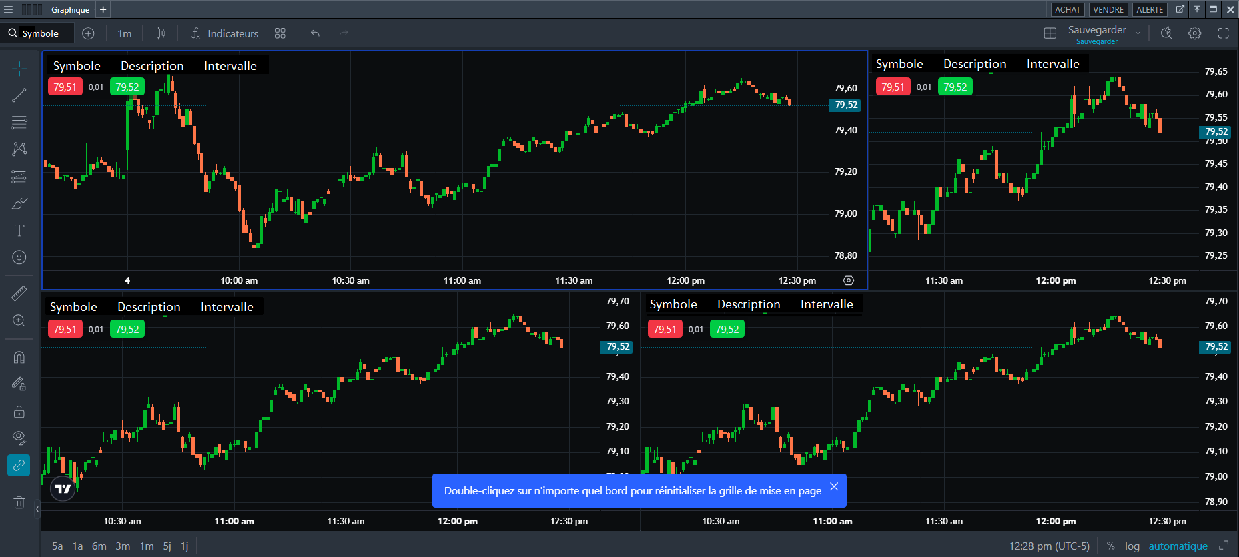
Task: Select the Text annotation tool
Action: 19,231
